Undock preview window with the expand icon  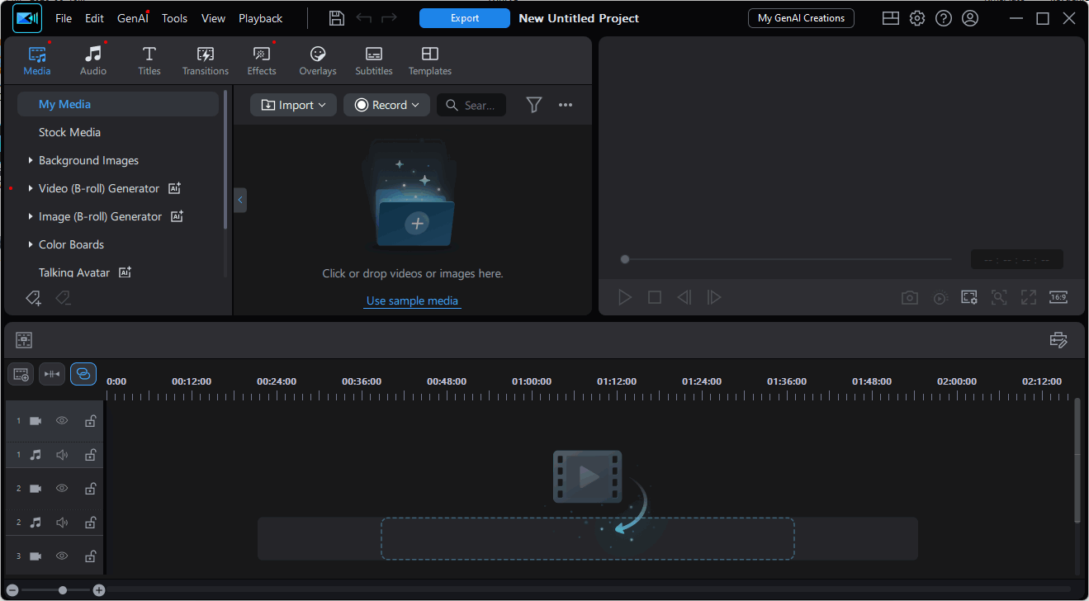[x=1029, y=298]
